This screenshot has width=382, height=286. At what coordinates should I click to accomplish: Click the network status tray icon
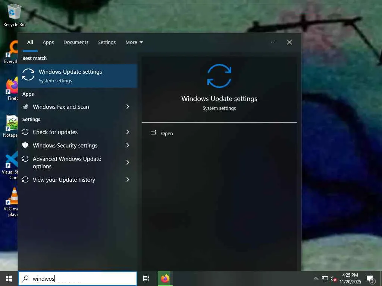point(325,279)
